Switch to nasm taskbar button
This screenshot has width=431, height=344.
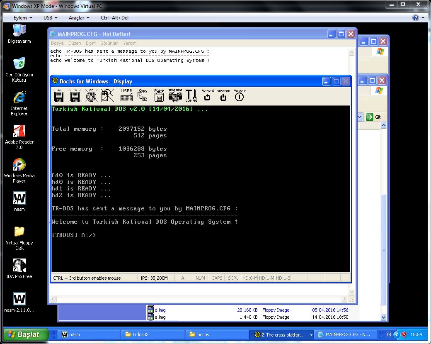tap(88, 334)
